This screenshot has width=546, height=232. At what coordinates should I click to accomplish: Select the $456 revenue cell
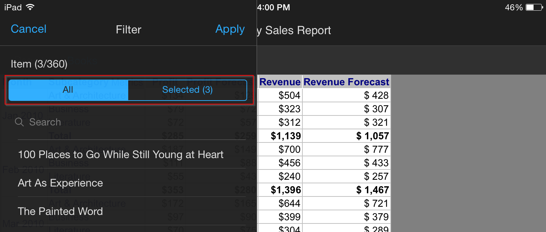click(280, 163)
